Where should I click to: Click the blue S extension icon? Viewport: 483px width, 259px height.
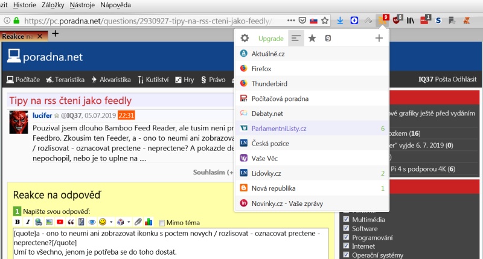click(x=438, y=21)
